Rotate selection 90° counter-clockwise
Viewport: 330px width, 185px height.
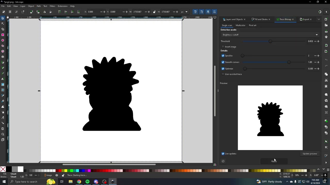point(31,12)
